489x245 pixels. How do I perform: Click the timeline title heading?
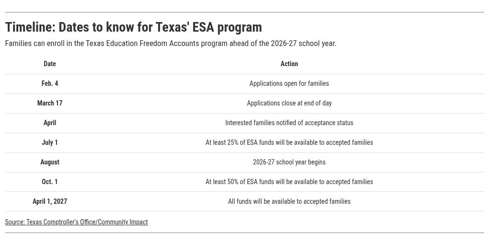click(133, 27)
